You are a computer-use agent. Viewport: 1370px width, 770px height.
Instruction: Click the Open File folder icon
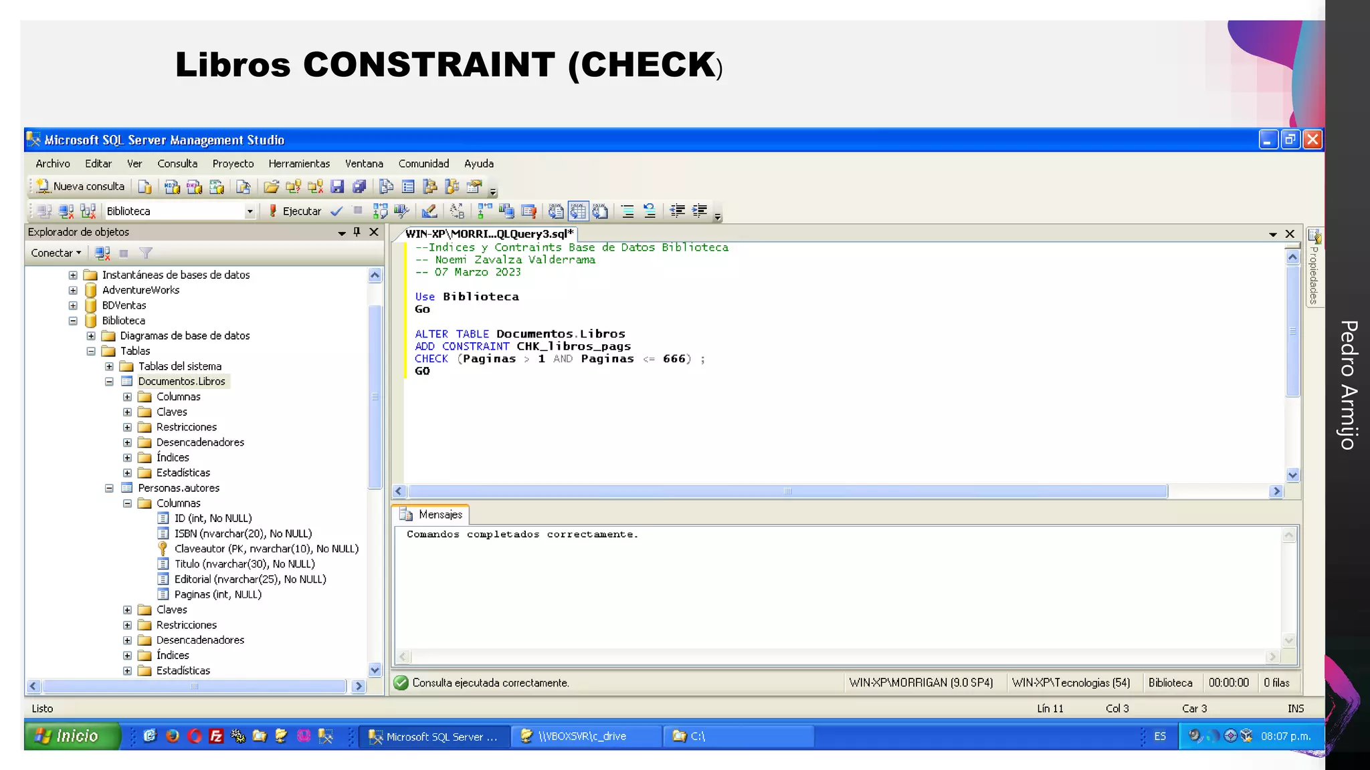point(271,187)
